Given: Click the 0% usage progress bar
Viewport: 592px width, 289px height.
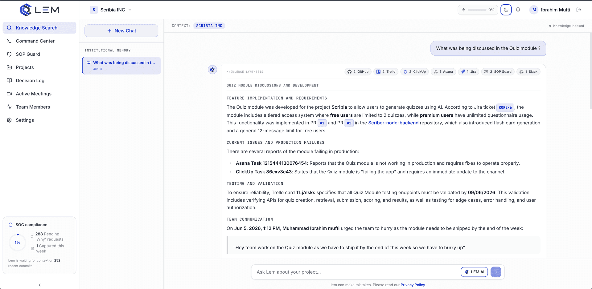Looking at the screenshot, I should click(477, 10).
